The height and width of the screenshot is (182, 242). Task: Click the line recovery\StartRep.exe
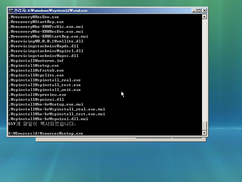[36, 22]
